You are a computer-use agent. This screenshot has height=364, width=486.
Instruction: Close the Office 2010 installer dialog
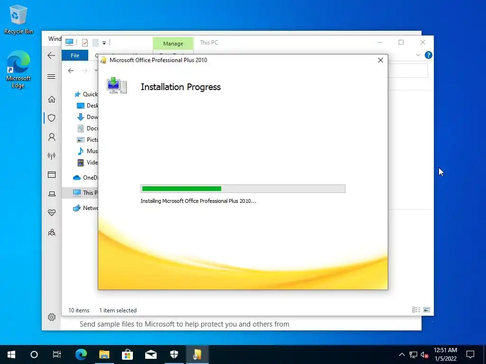tap(381, 60)
